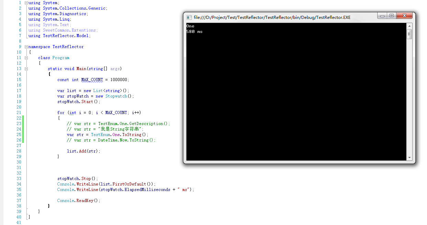Screen dimensions: 427x225
Task: Click the value "1000000" in code
Action: click(119, 80)
